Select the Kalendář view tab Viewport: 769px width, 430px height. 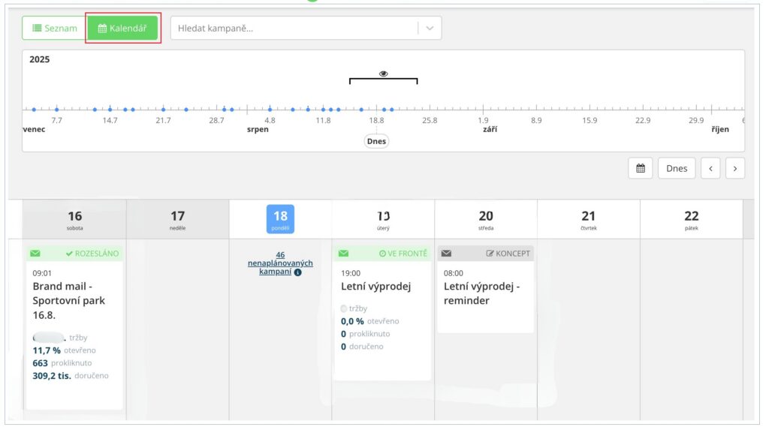pyautogui.click(x=122, y=29)
